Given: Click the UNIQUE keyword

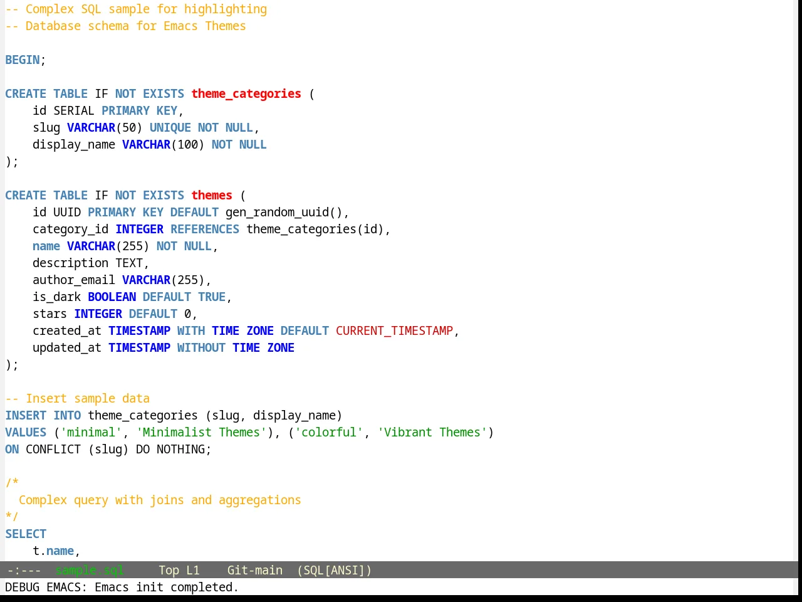Looking at the screenshot, I should pos(170,127).
